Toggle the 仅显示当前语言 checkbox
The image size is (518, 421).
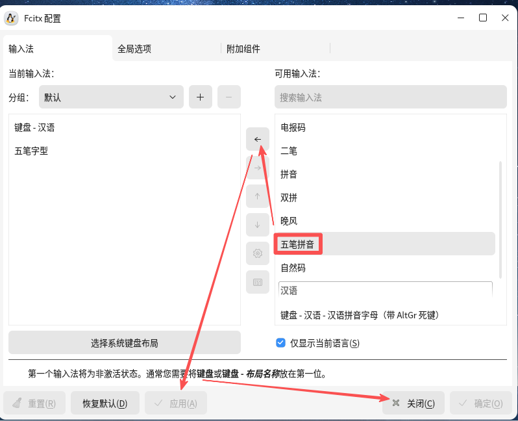click(280, 342)
